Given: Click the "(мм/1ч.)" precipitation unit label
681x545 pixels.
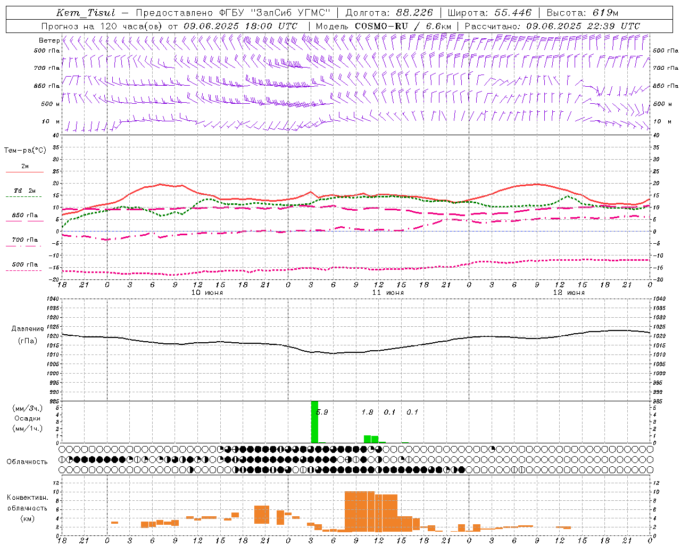Looking at the screenshot, I should (27, 428).
